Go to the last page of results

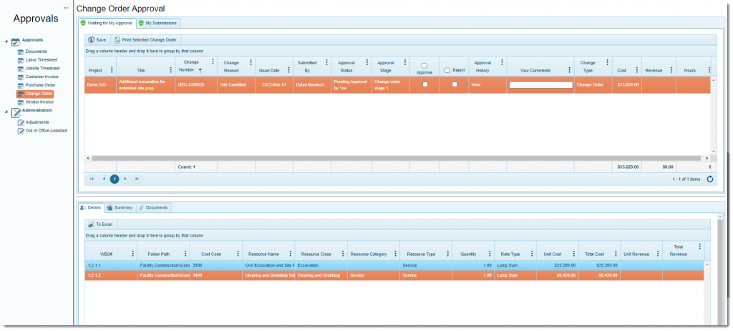[x=137, y=179]
